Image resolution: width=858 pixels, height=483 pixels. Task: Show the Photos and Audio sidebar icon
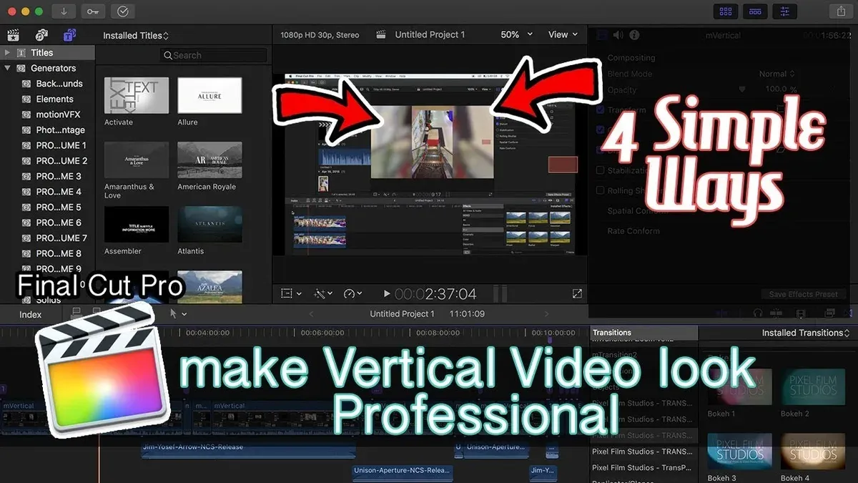click(41, 35)
